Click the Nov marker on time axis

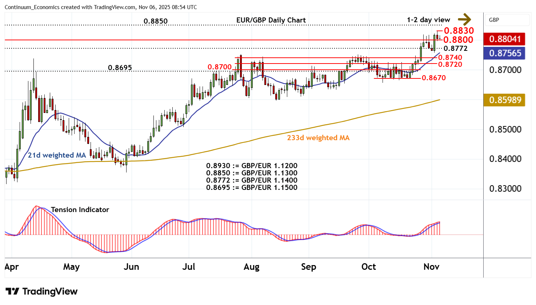tap(431, 267)
